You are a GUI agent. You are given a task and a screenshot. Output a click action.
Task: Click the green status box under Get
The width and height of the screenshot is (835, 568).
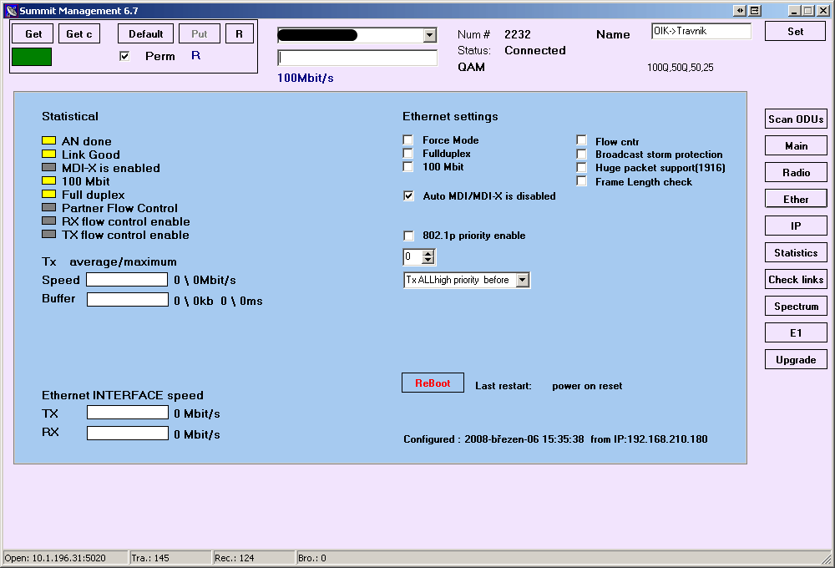pos(32,57)
